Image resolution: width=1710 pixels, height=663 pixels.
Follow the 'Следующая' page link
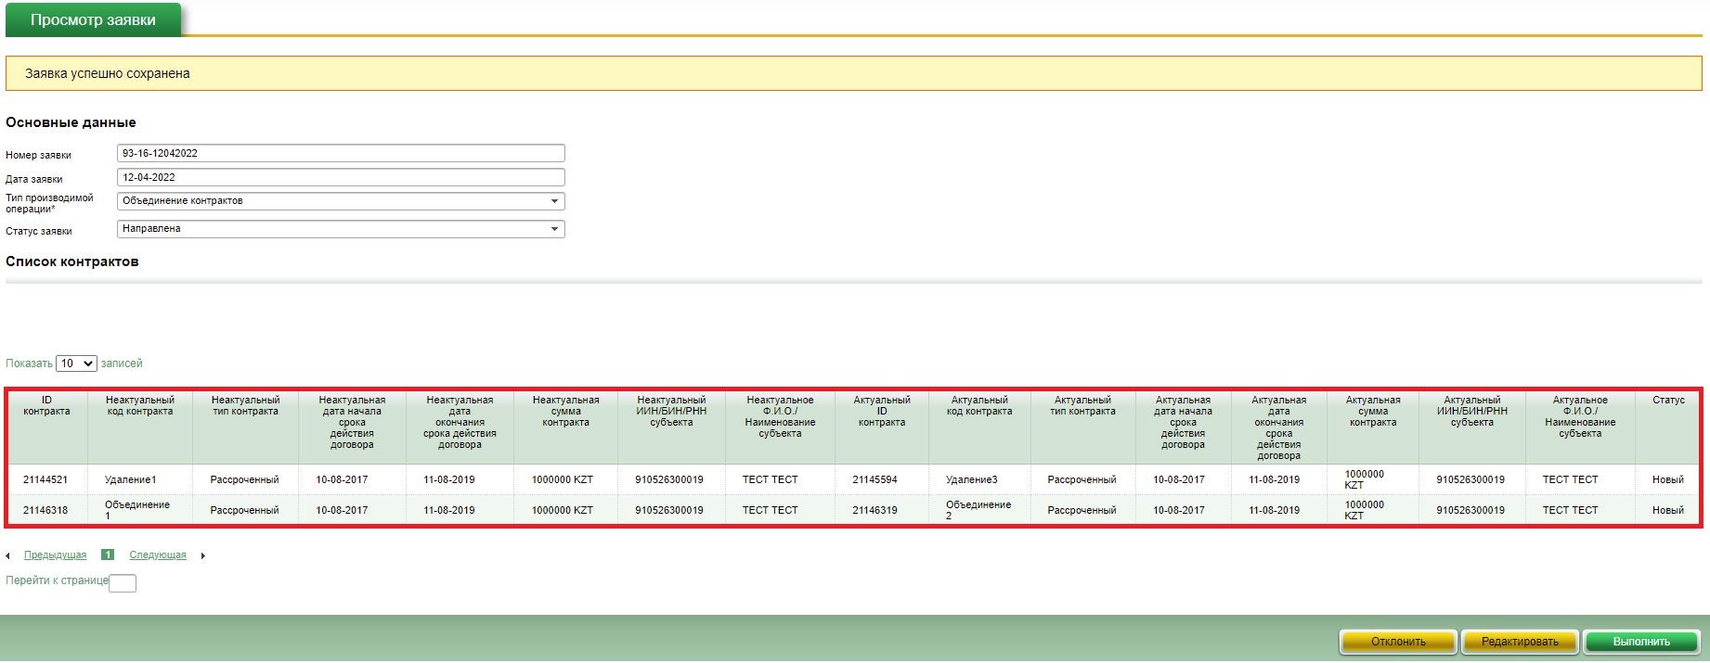(x=158, y=555)
